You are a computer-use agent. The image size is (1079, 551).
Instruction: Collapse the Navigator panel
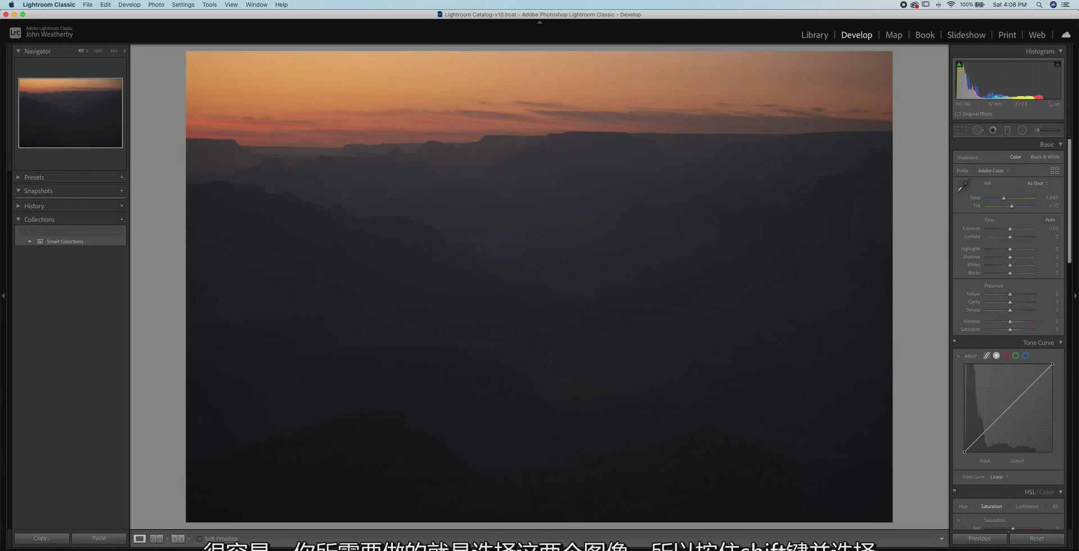pyautogui.click(x=18, y=51)
